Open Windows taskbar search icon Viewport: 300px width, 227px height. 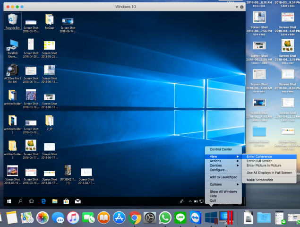pyautogui.click(x=20, y=201)
